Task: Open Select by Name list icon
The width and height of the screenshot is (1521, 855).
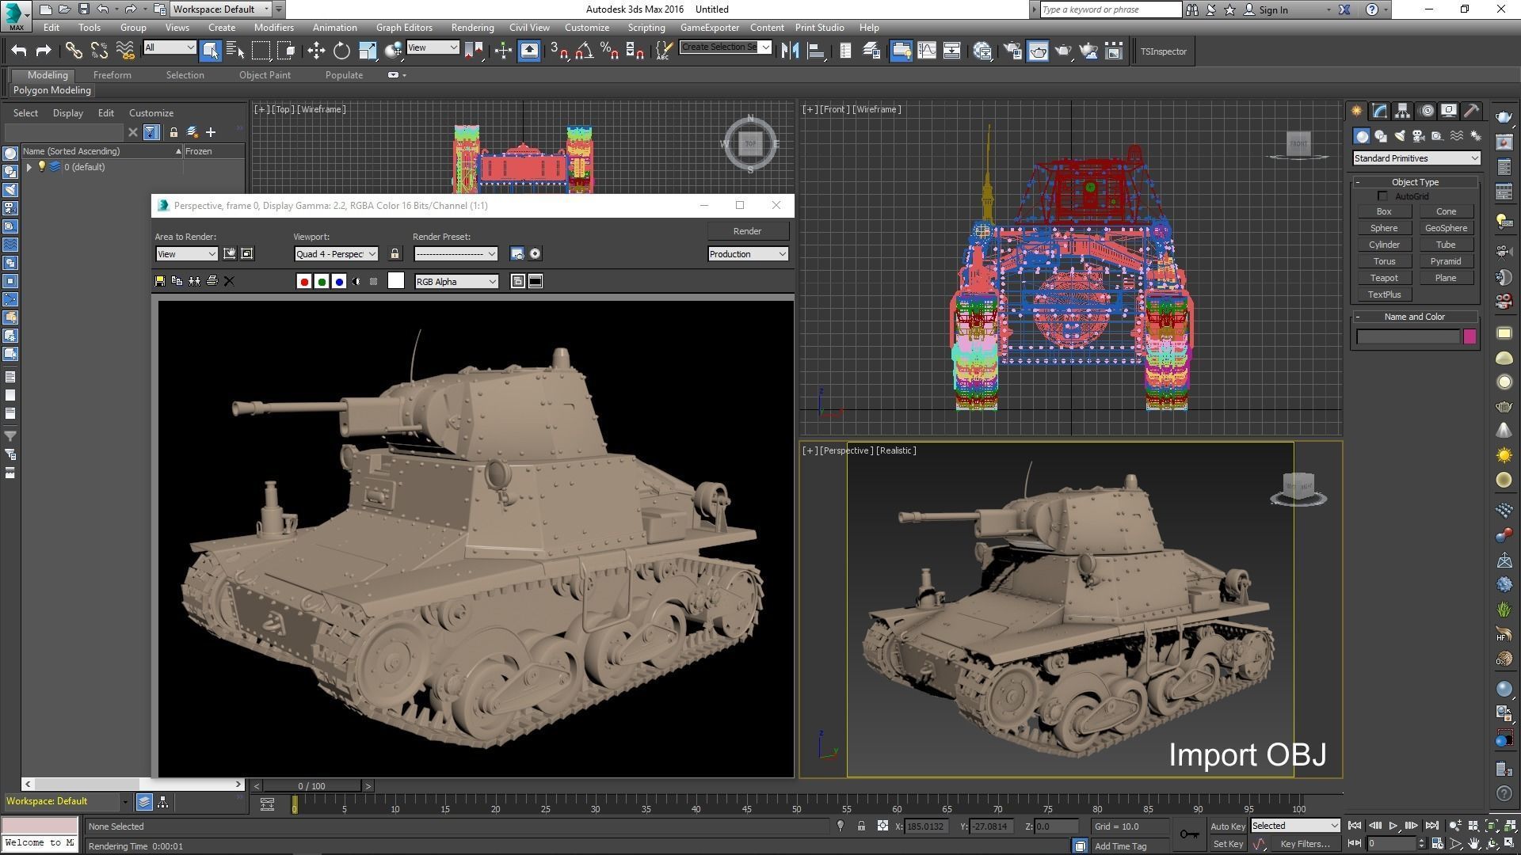Action: [x=235, y=51]
